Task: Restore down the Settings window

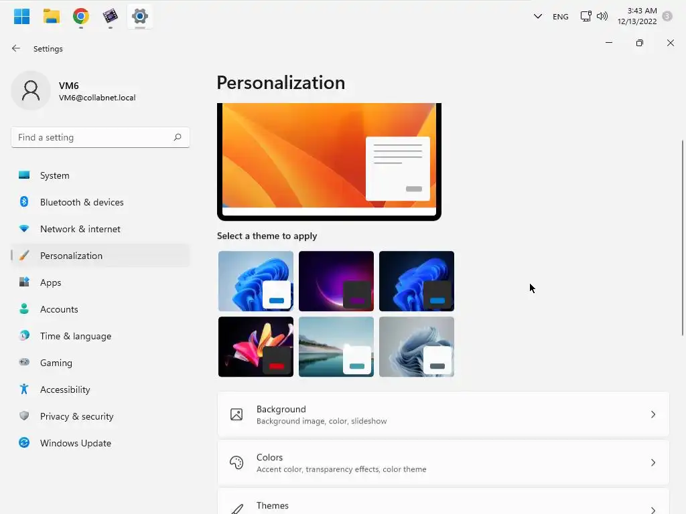Action: 640,43
